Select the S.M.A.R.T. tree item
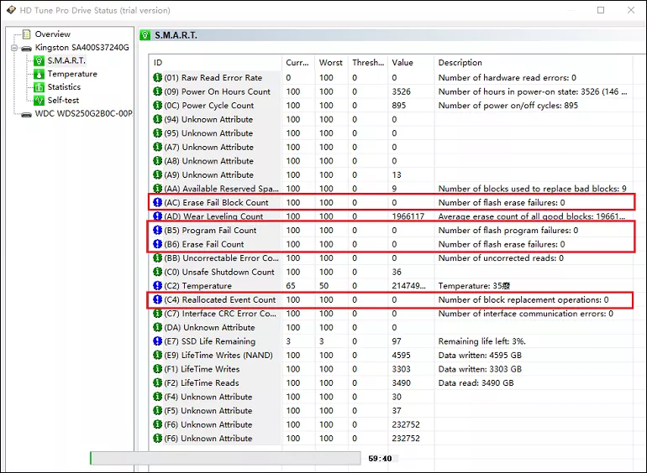The height and width of the screenshot is (473, 647). tap(66, 61)
